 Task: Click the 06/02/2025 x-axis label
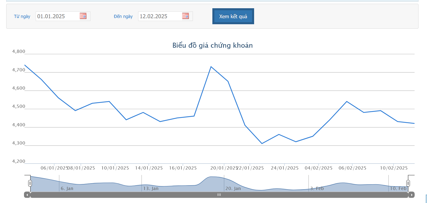353,168
